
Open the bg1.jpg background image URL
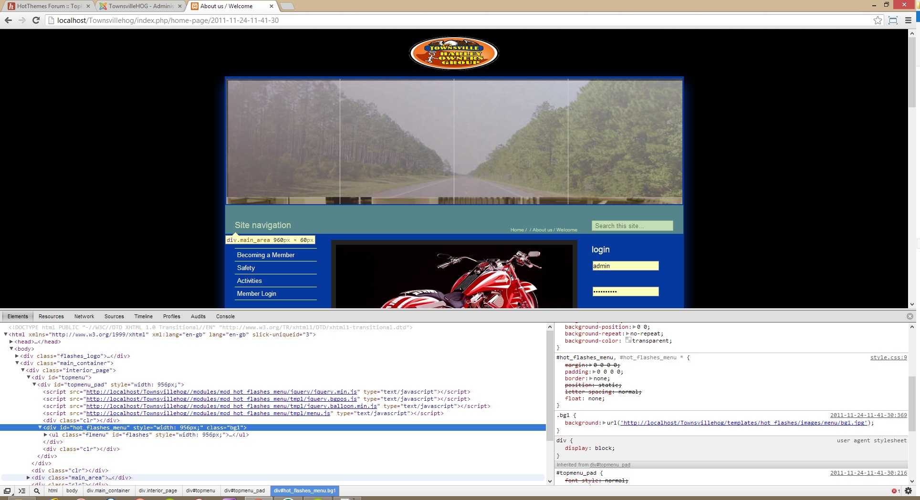(x=743, y=423)
